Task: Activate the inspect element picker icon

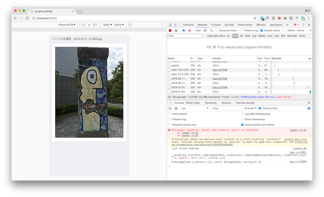Action: coord(170,25)
